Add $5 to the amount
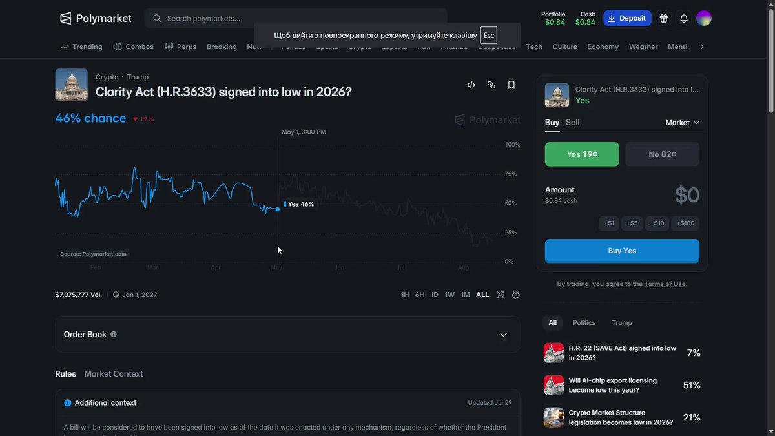775x436 pixels. [632, 223]
